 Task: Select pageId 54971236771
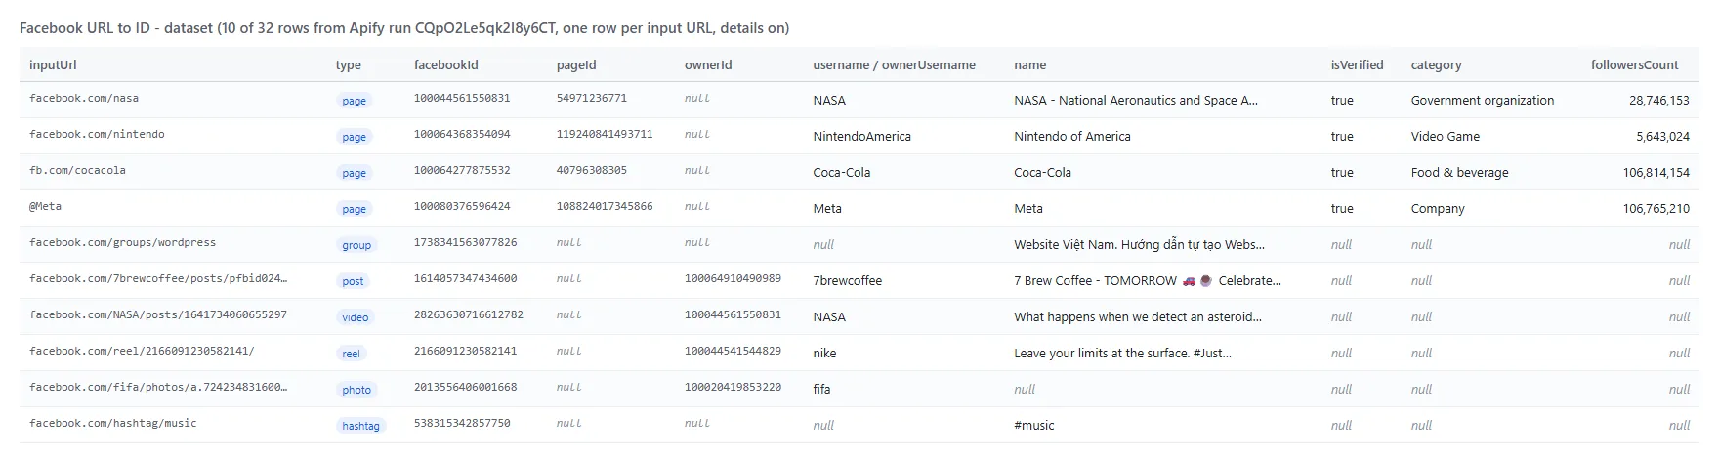point(592,99)
